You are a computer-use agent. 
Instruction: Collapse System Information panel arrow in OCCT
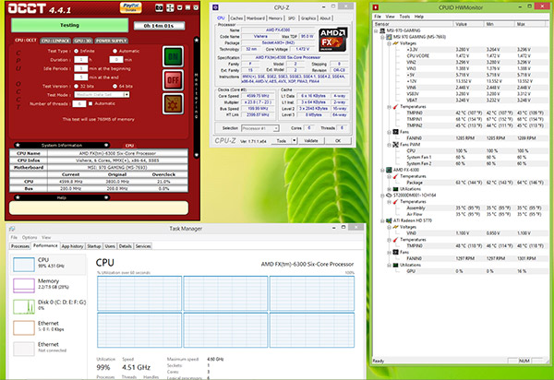(x=106, y=145)
